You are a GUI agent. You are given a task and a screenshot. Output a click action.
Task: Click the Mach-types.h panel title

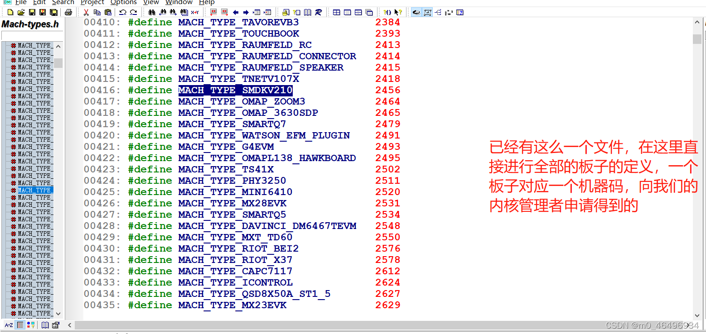coord(30,24)
